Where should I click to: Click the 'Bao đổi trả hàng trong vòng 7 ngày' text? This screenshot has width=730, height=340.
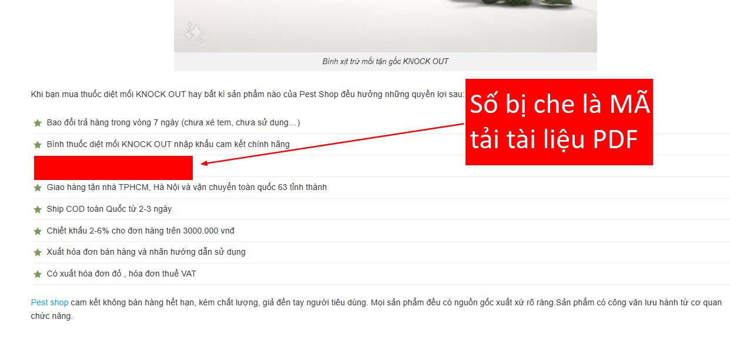[x=173, y=122]
